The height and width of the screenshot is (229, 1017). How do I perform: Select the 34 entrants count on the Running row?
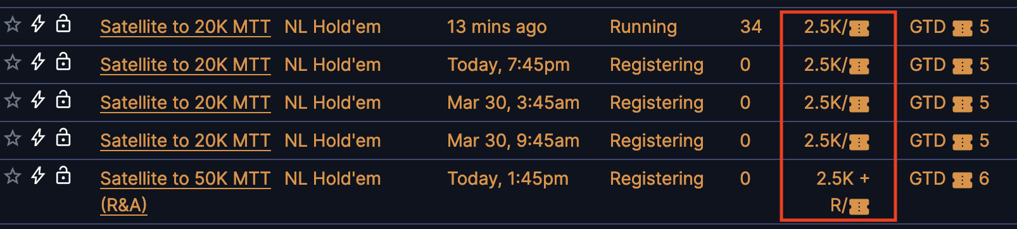click(x=751, y=27)
